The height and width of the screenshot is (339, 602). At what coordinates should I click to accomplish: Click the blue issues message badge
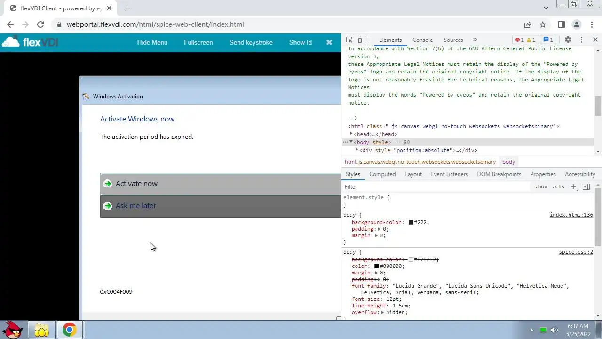click(548, 40)
